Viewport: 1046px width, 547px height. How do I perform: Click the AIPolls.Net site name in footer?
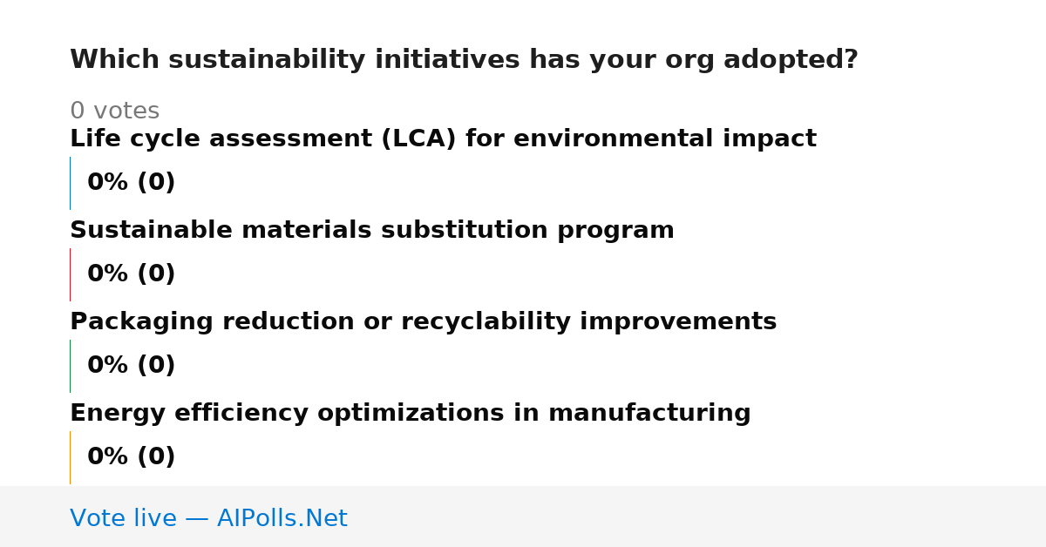click(x=282, y=518)
